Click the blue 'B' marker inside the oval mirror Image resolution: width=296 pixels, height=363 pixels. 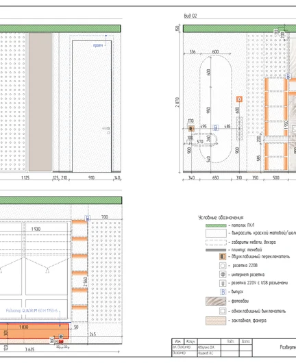point(216,127)
